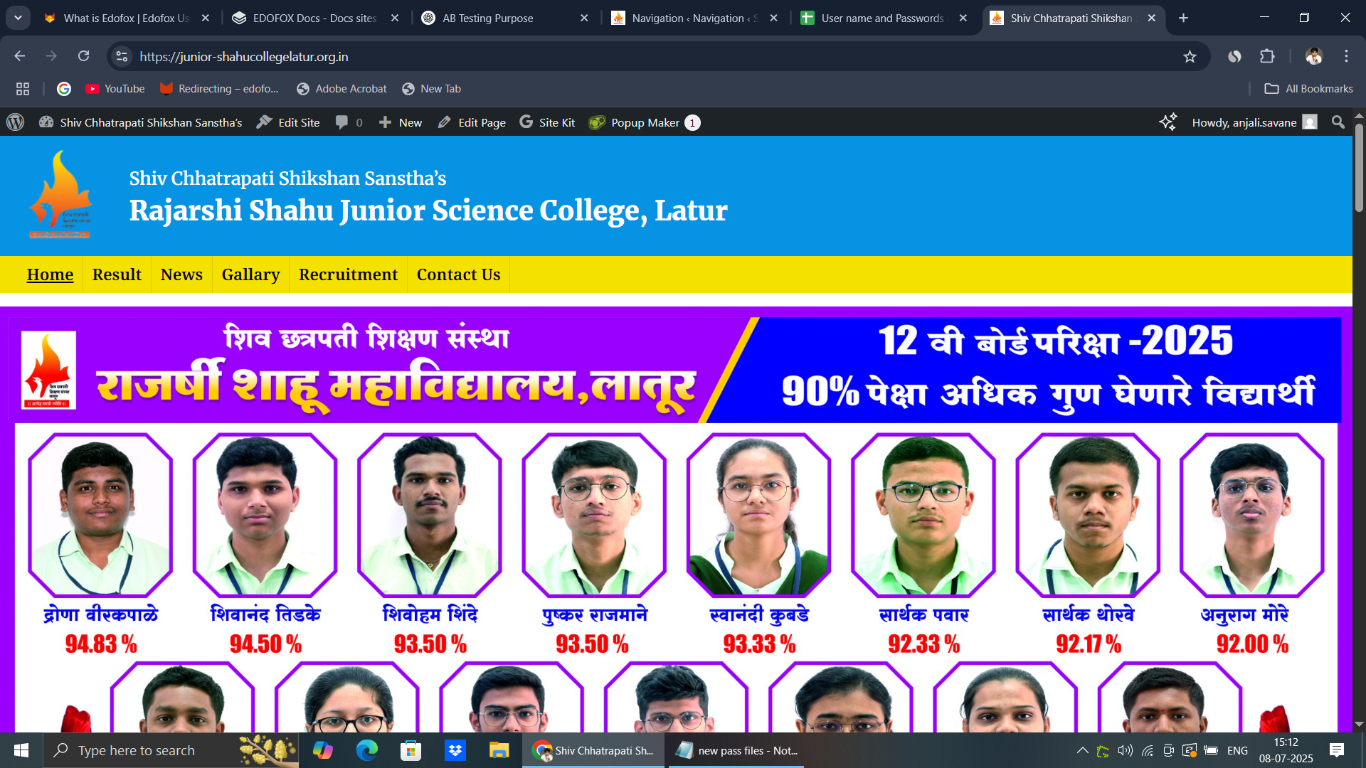Click the WordPress logo in admin bar
Screen dimensions: 1366x768
tap(15, 122)
